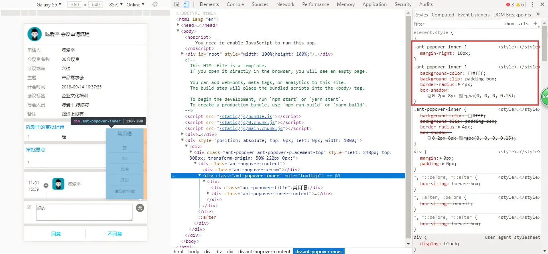Tap the 不同意 reject button
The image size is (548, 254).
coord(115,234)
